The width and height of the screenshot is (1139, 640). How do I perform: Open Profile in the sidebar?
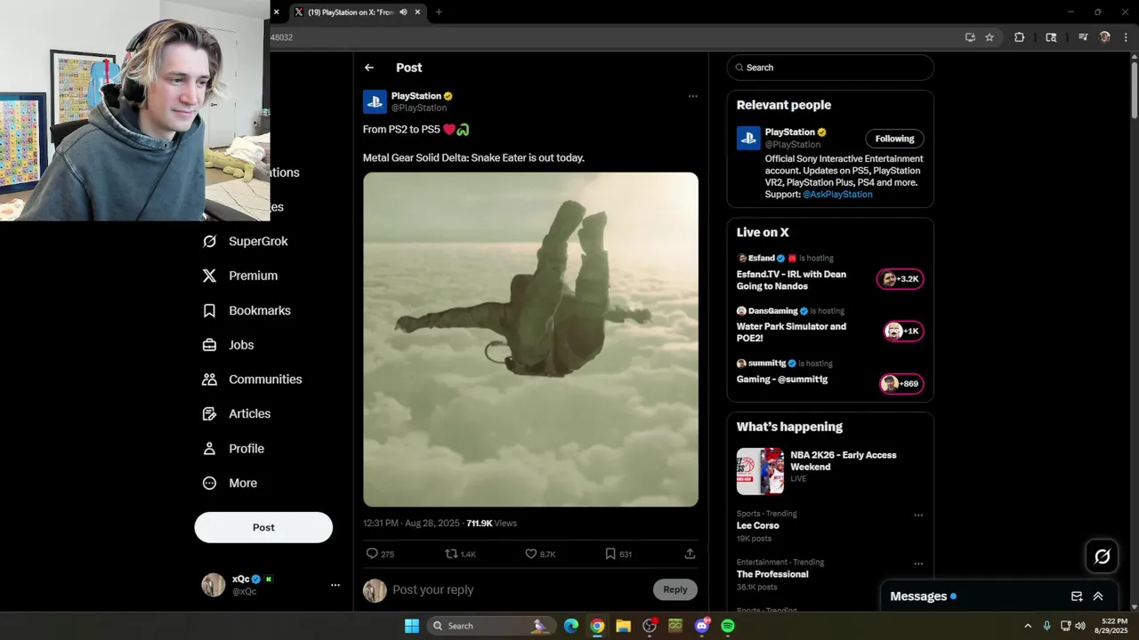click(233, 449)
